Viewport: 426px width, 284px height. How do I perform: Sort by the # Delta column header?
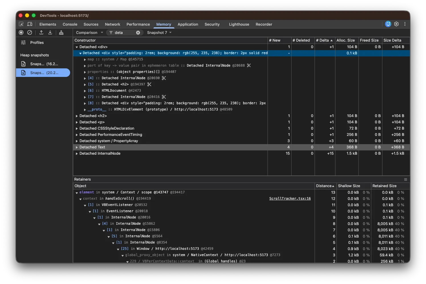(325, 40)
